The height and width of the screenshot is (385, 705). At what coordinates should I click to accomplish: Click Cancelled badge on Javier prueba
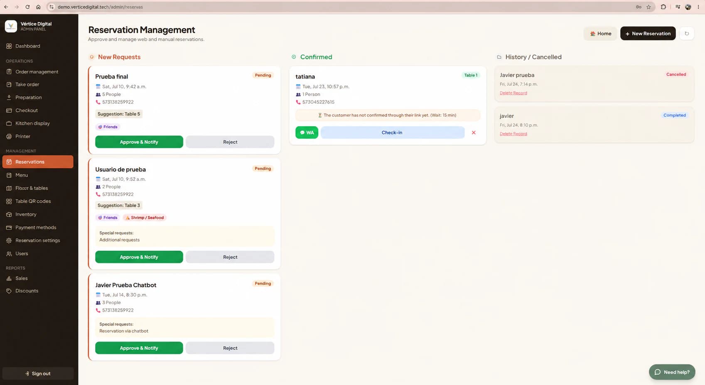click(x=676, y=74)
